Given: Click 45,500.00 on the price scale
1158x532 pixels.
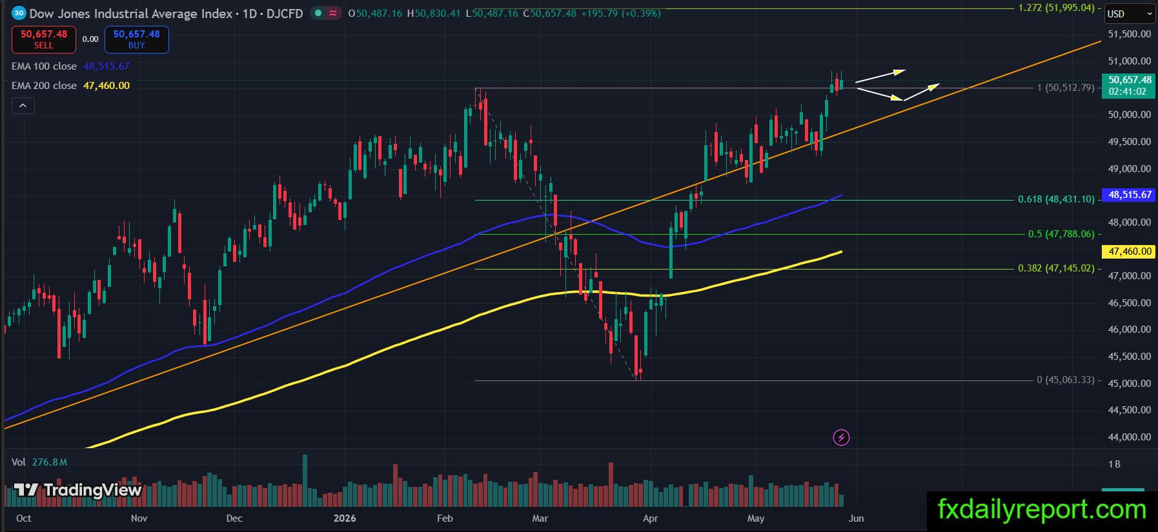Looking at the screenshot, I should 1130,357.
